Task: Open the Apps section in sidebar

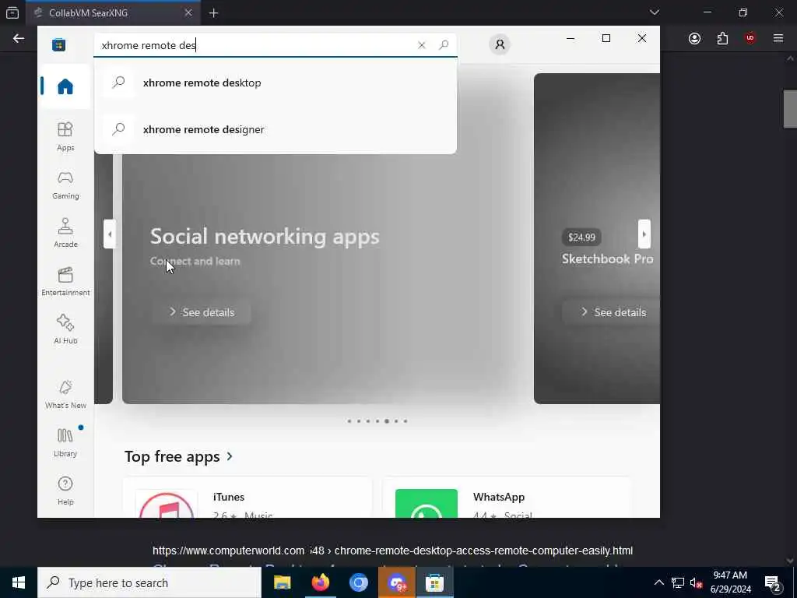Action: tap(65, 136)
